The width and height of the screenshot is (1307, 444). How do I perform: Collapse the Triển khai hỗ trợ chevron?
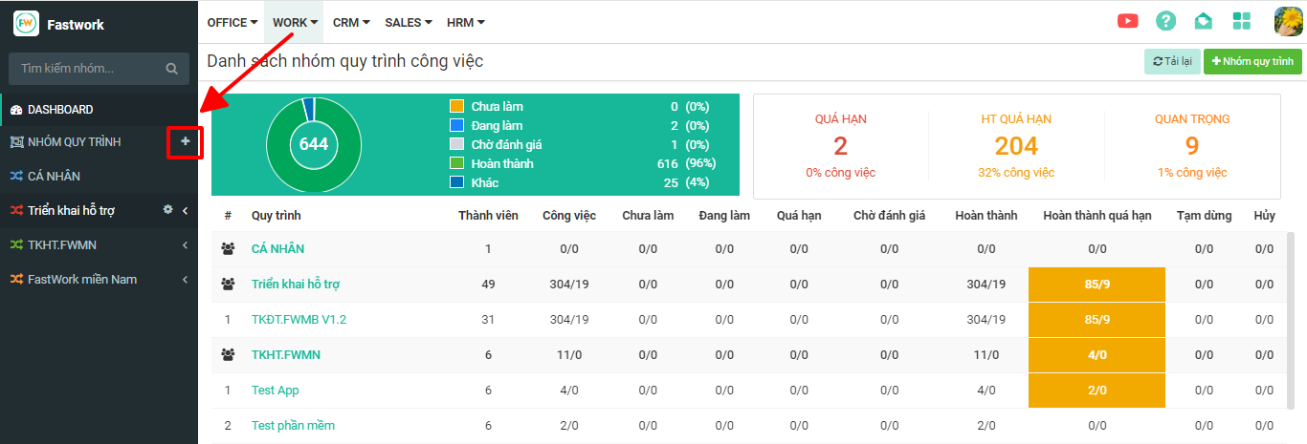coord(185,211)
